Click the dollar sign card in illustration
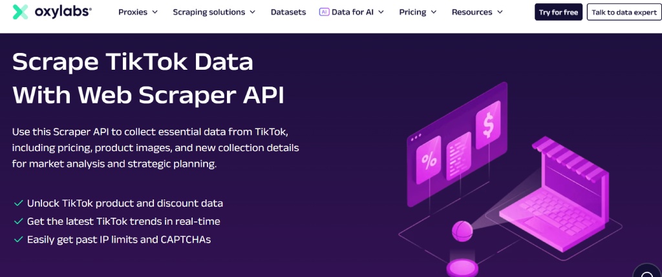The image size is (662, 277). [488, 125]
